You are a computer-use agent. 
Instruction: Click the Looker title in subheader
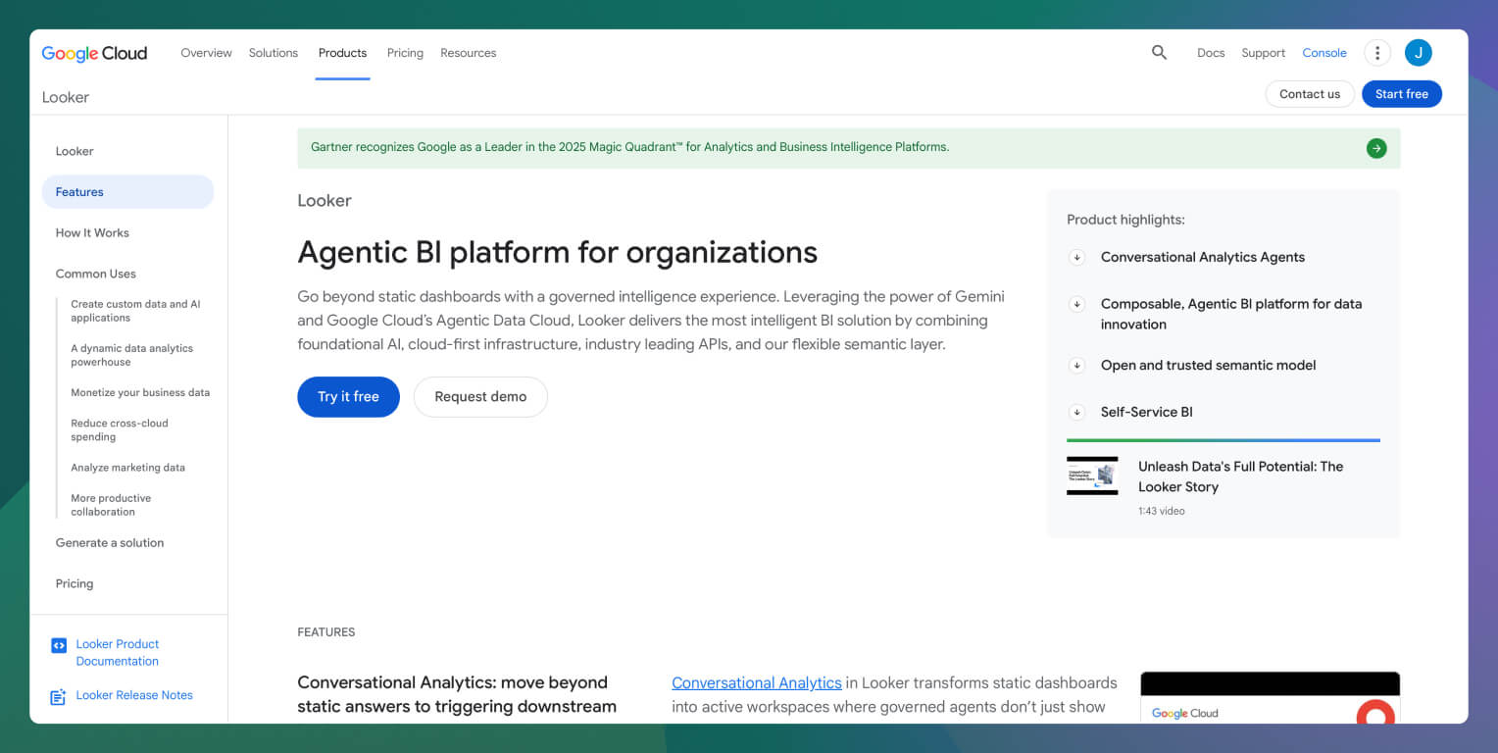click(66, 97)
